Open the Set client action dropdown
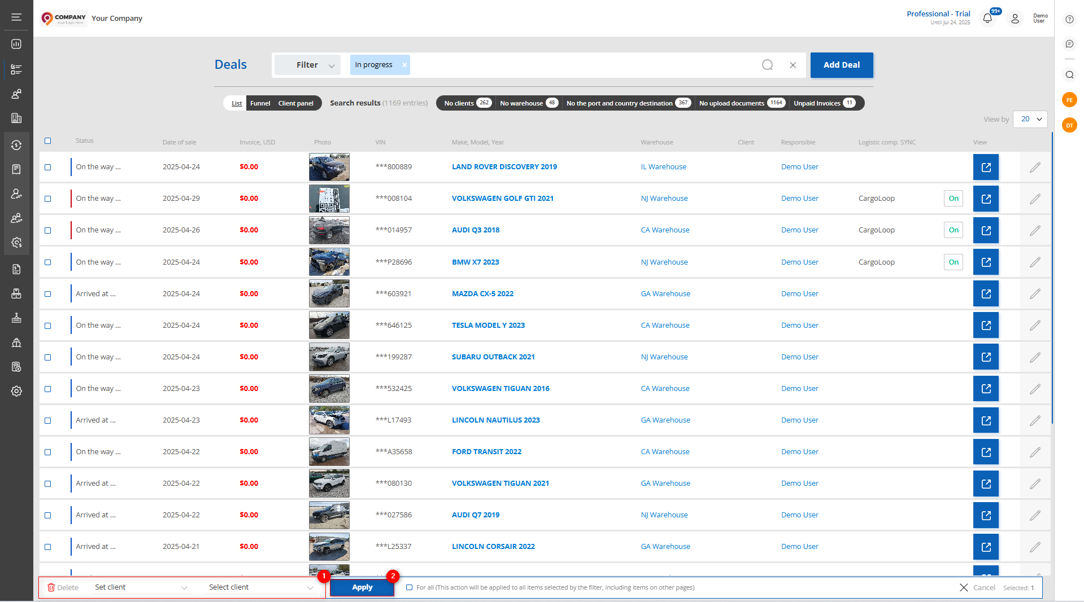1084x602 pixels. 141,587
